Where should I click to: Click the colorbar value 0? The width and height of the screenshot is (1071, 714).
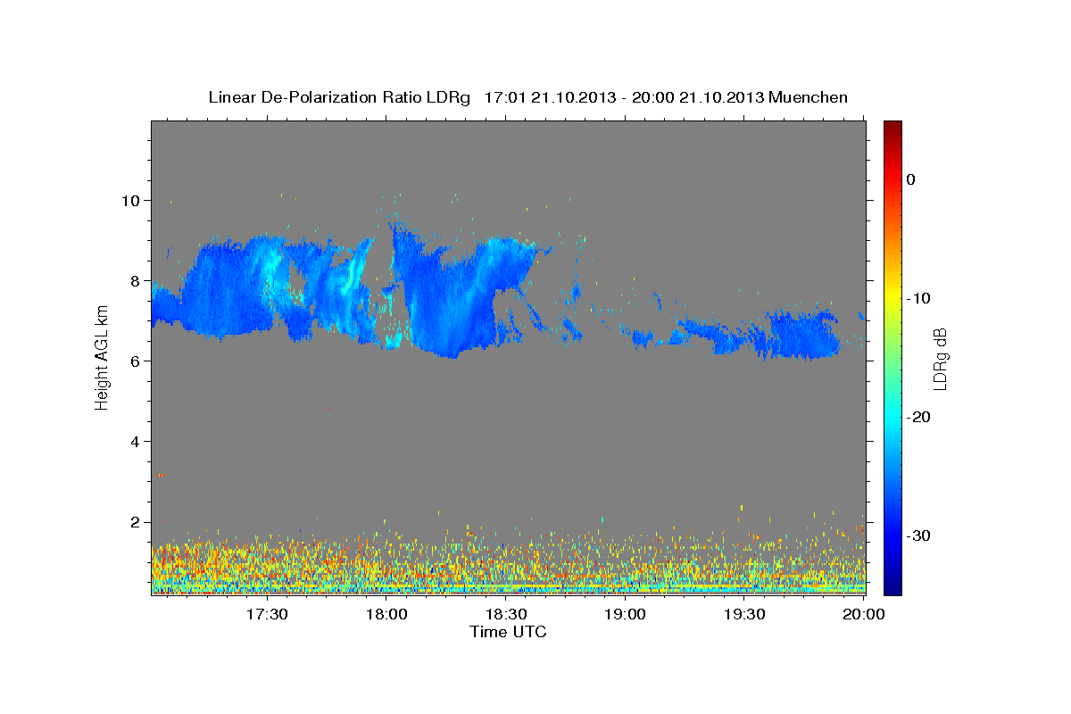click(911, 179)
